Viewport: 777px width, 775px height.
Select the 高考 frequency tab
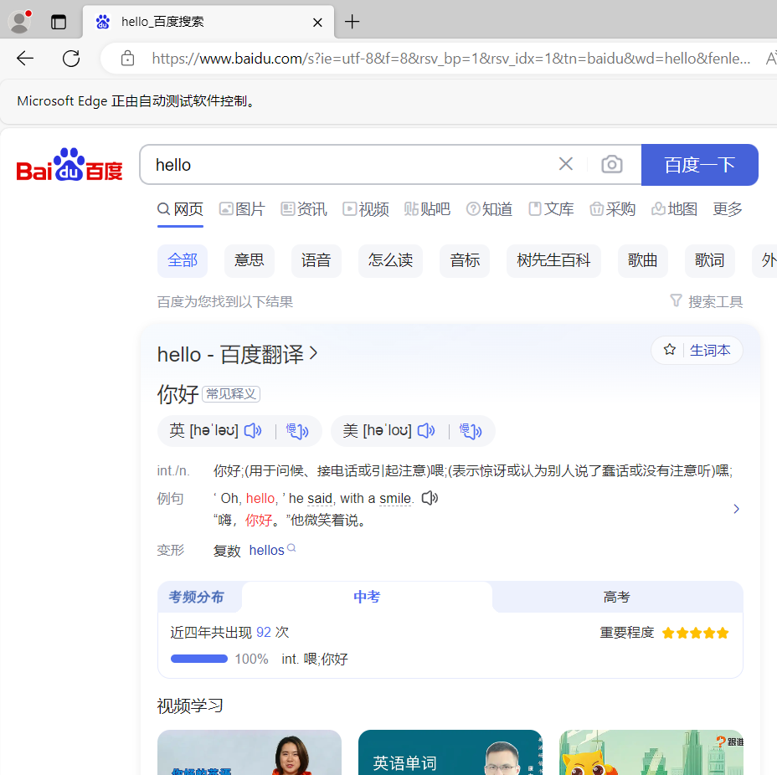[616, 597]
